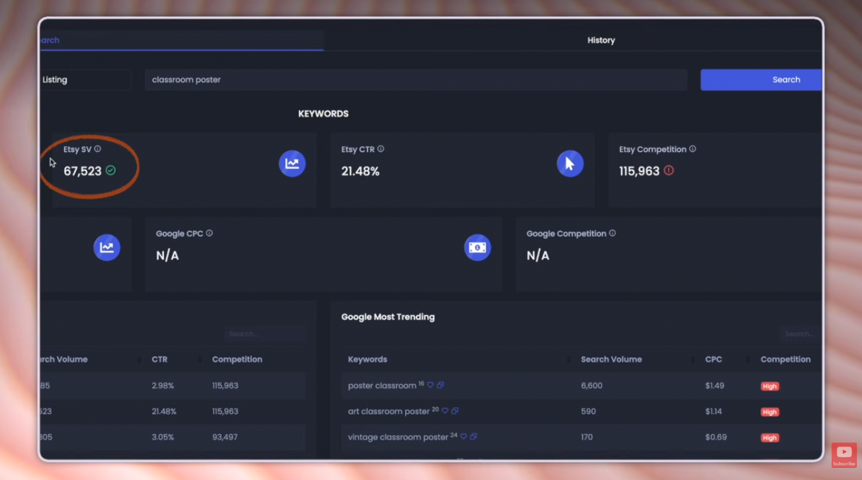Sort by Competition in Google Most Trending table
The image size is (862, 480).
tap(785, 360)
